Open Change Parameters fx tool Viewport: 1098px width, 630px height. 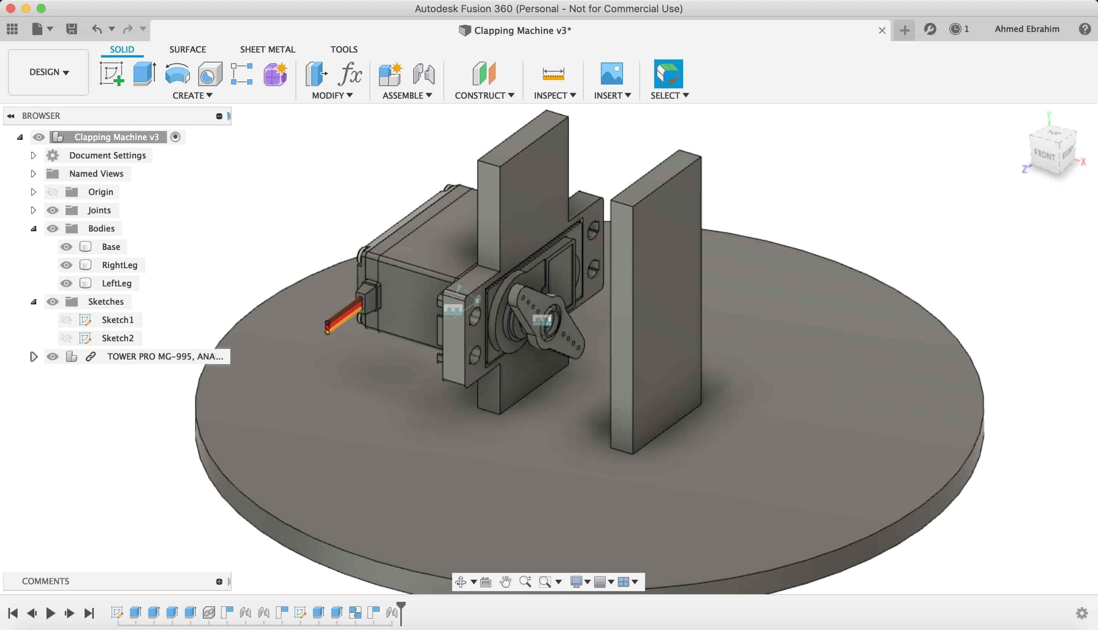click(x=349, y=74)
